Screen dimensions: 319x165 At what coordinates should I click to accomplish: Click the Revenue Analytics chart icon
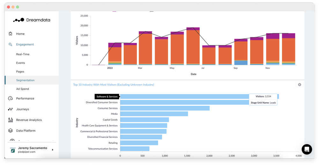(x=11, y=120)
